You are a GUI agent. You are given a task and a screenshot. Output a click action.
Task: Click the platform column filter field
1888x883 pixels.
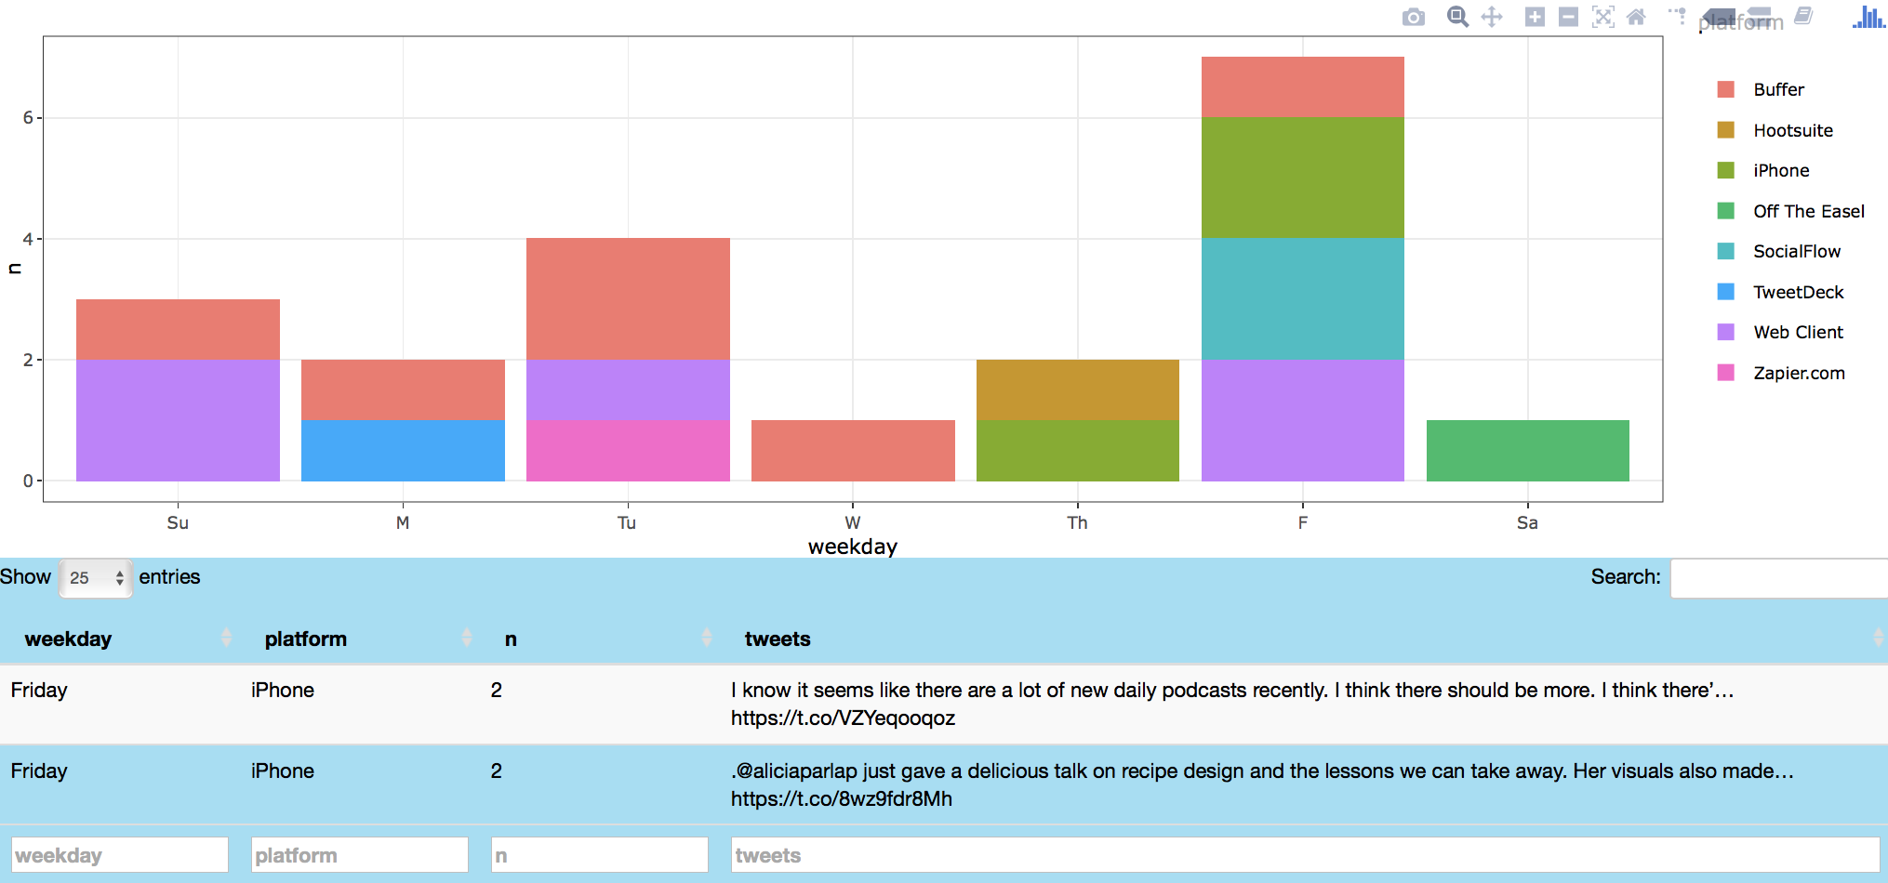[x=360, y=855]
